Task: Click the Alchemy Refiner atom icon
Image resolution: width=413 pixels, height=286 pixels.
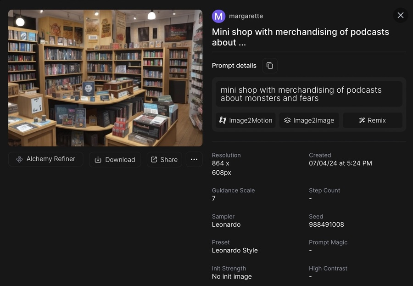Action: click(19, 159)
